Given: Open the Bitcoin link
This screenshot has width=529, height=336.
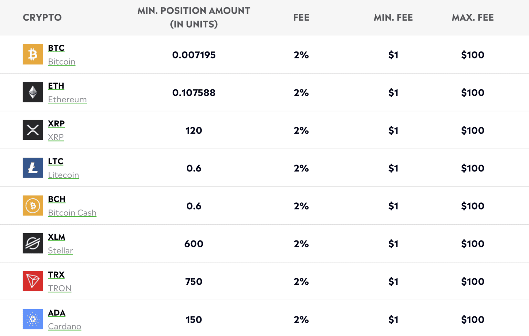Looking at the screenshot, I should click(61, 62).
